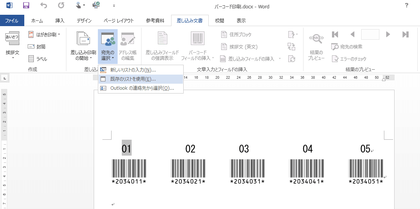Click the highlighted 01 label text
This screenshot has height=209, width=420.
point(127,148)
